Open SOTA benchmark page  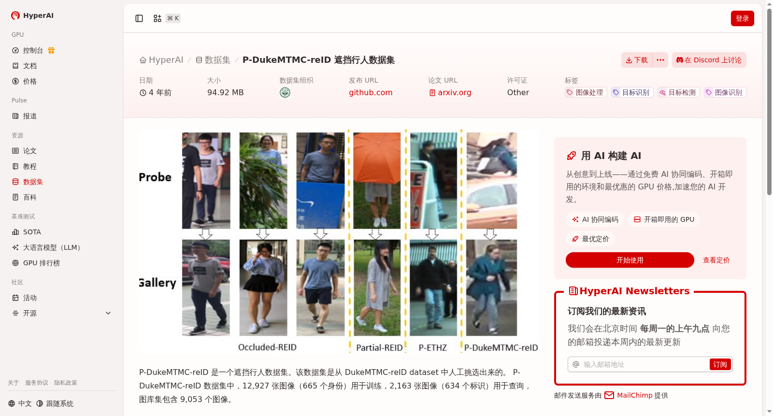coord(32,232)
